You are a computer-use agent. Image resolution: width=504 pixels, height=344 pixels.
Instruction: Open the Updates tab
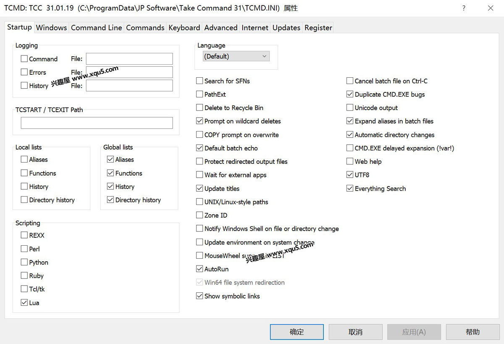[x=286, y=28]
